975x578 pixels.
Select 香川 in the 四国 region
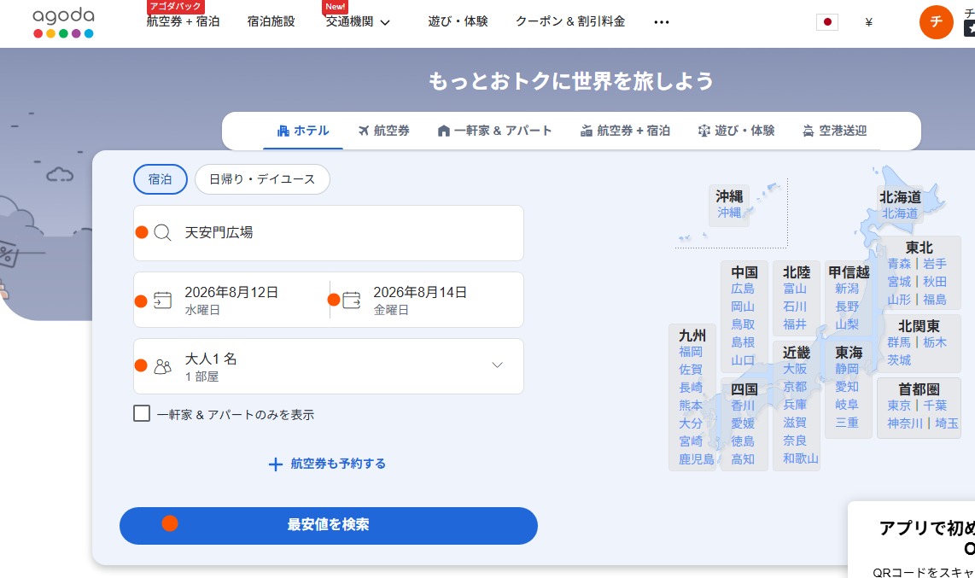click(743, 406)
